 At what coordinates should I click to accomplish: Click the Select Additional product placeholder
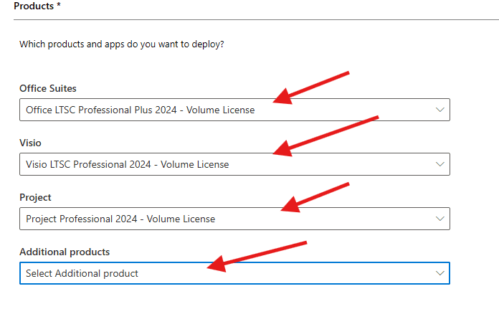(x=82, y=273)
